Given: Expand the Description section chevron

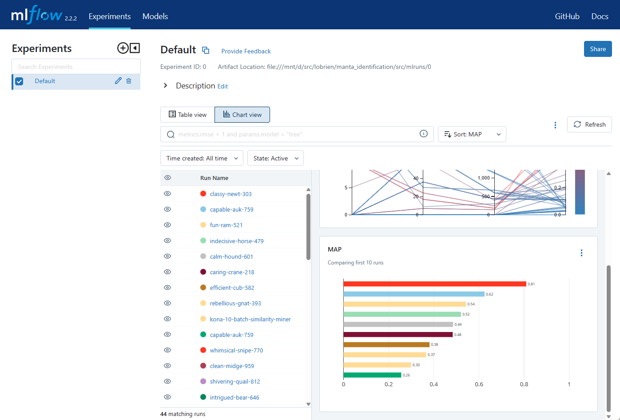Looking at the screenshot, I should [x=165, y=85].
